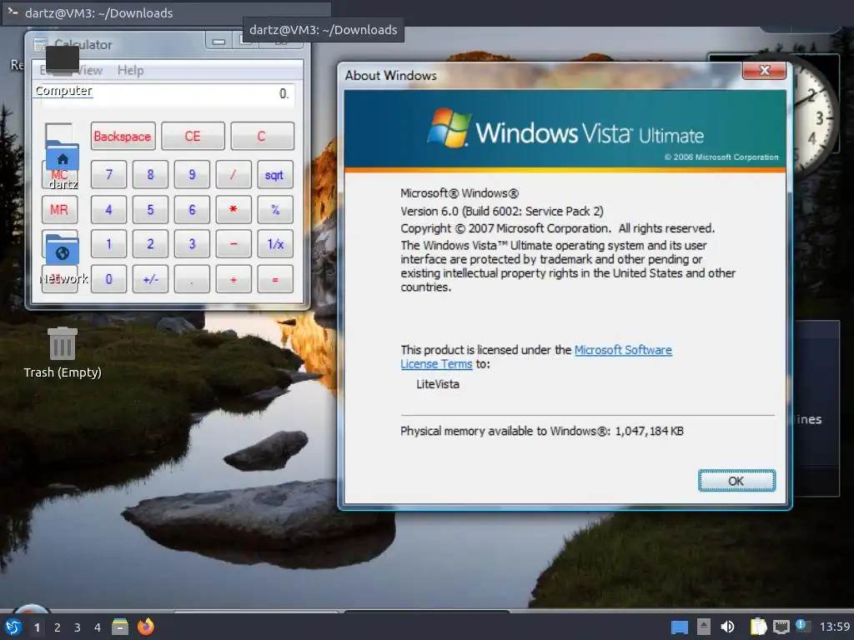Open the Calculator Help menu
The height and width of the screenshot is (640, 854).
point(131,70)
